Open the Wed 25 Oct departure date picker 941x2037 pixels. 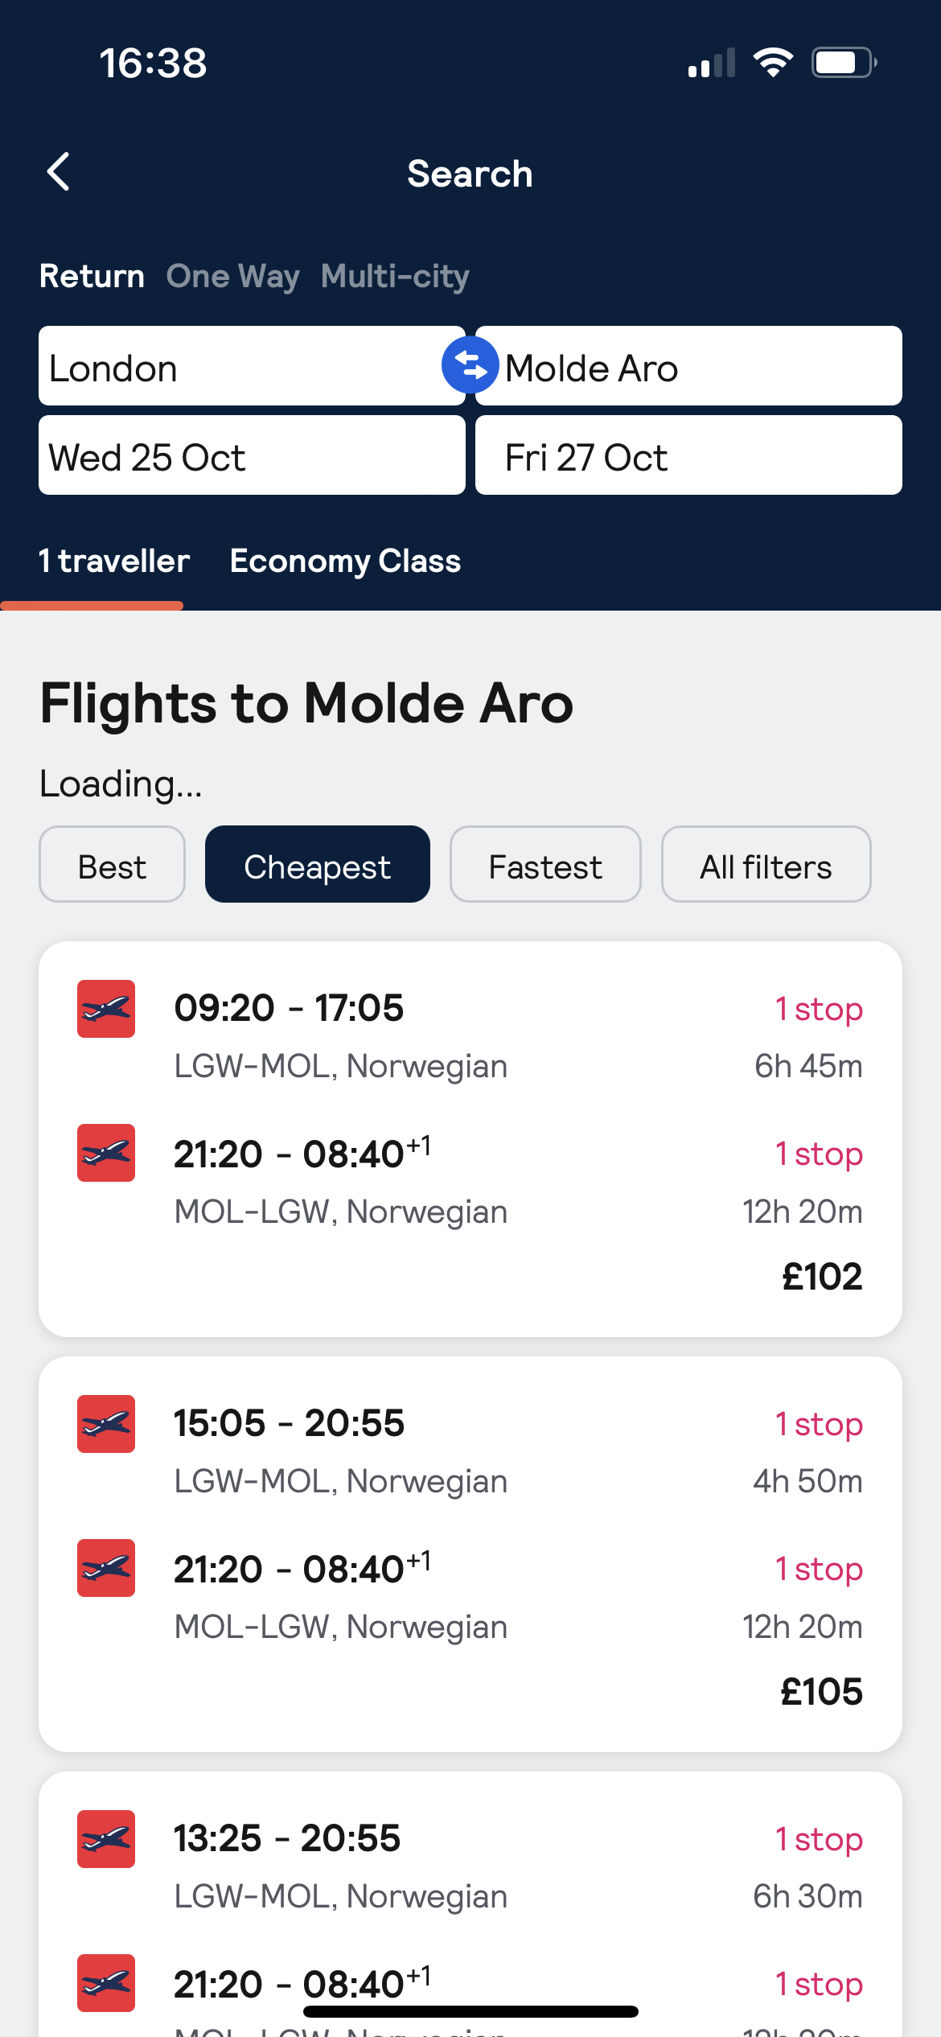click(252, 455)
